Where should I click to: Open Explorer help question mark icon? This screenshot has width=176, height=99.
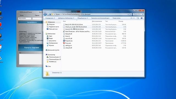coord(142,18)
